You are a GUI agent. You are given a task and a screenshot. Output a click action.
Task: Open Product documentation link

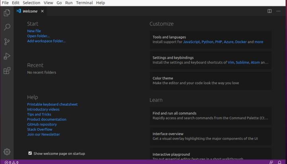pos(47,119)
